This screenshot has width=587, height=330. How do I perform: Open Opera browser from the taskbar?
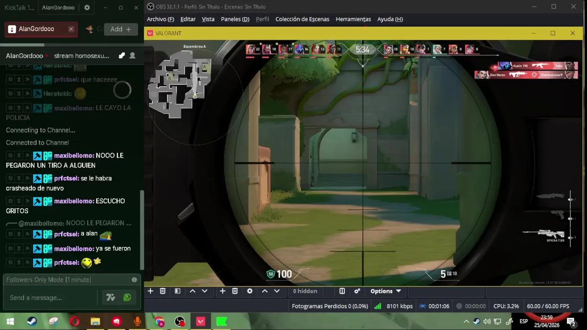pyautogui.click(x=74, y=322)
